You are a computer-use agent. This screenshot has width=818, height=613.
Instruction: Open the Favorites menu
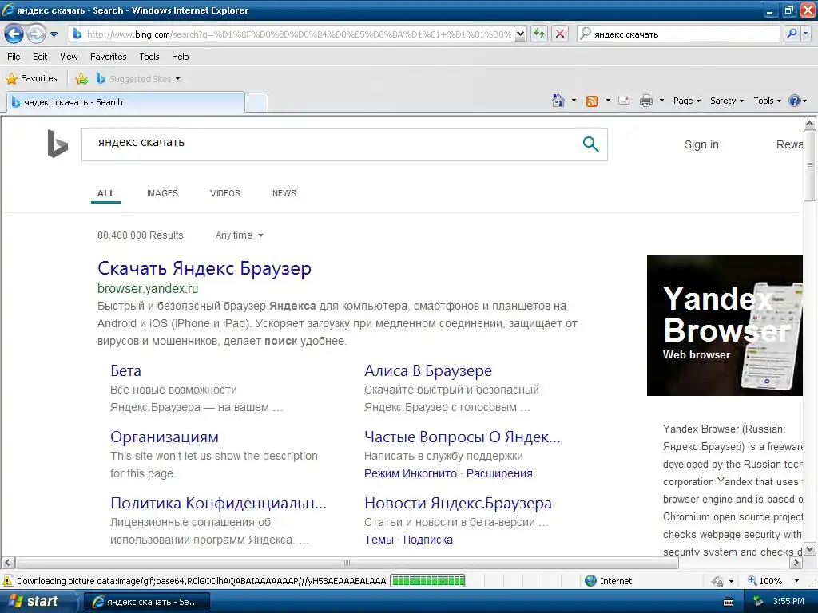point(109,57)
